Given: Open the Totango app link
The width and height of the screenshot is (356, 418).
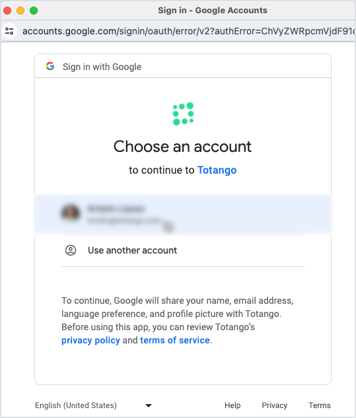Looking at the screenshot, I should pos(217,170).
